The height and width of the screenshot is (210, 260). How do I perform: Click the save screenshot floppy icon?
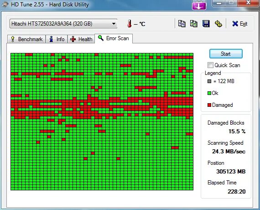pos(206,24)
